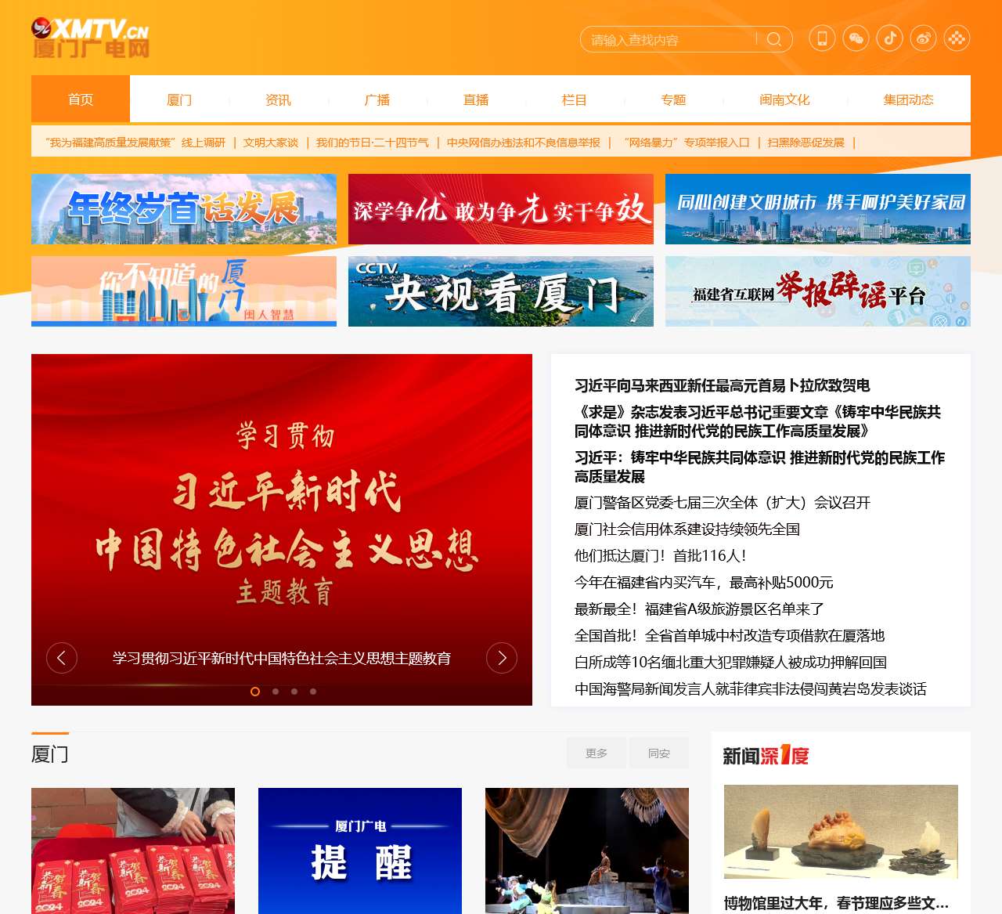The width and height of the screenshot is (1002, 914).
Task: Open the Douyin icon link
Action: (x=889, y=38)
